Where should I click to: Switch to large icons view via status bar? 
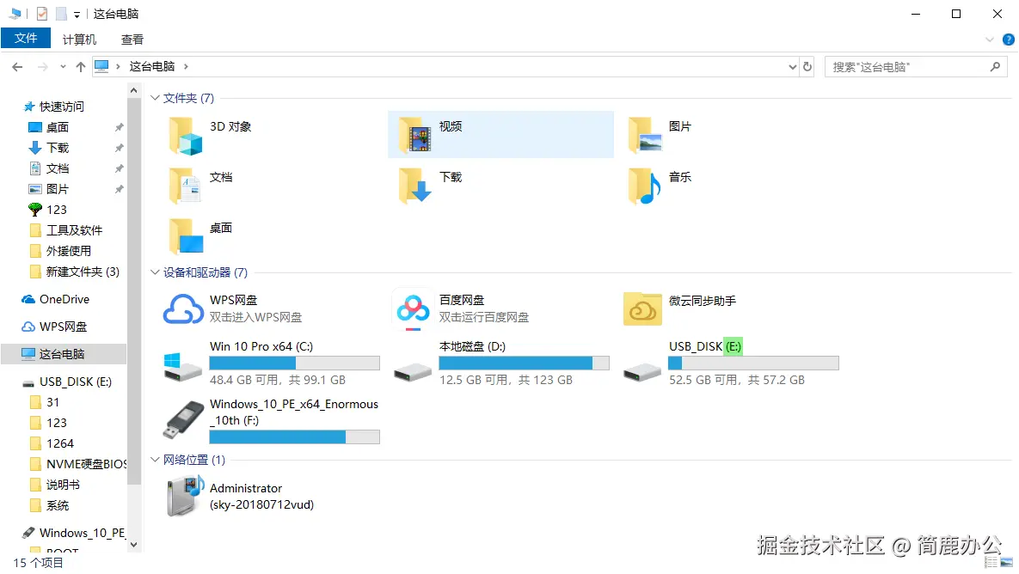(x=1006, y=563)
